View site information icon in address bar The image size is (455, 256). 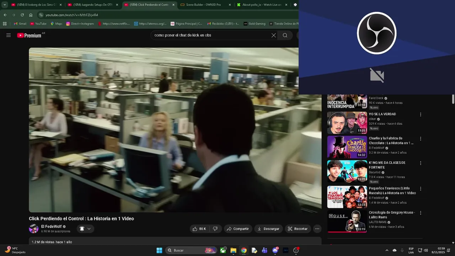tap(41, 15)
